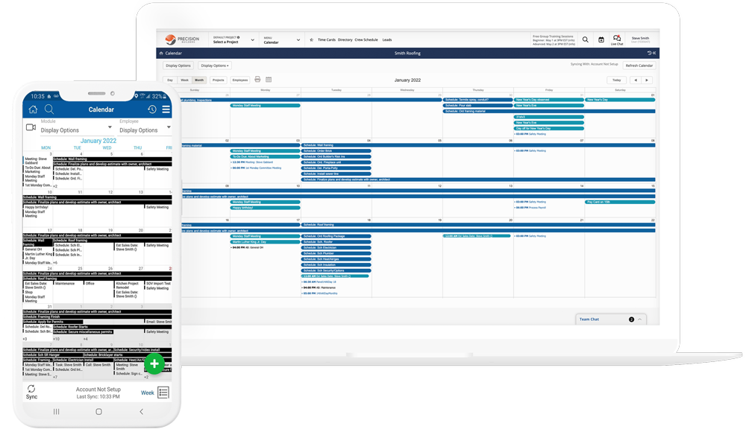
Task: Open the history clock icon on phone
Action: tap(152, 109)
